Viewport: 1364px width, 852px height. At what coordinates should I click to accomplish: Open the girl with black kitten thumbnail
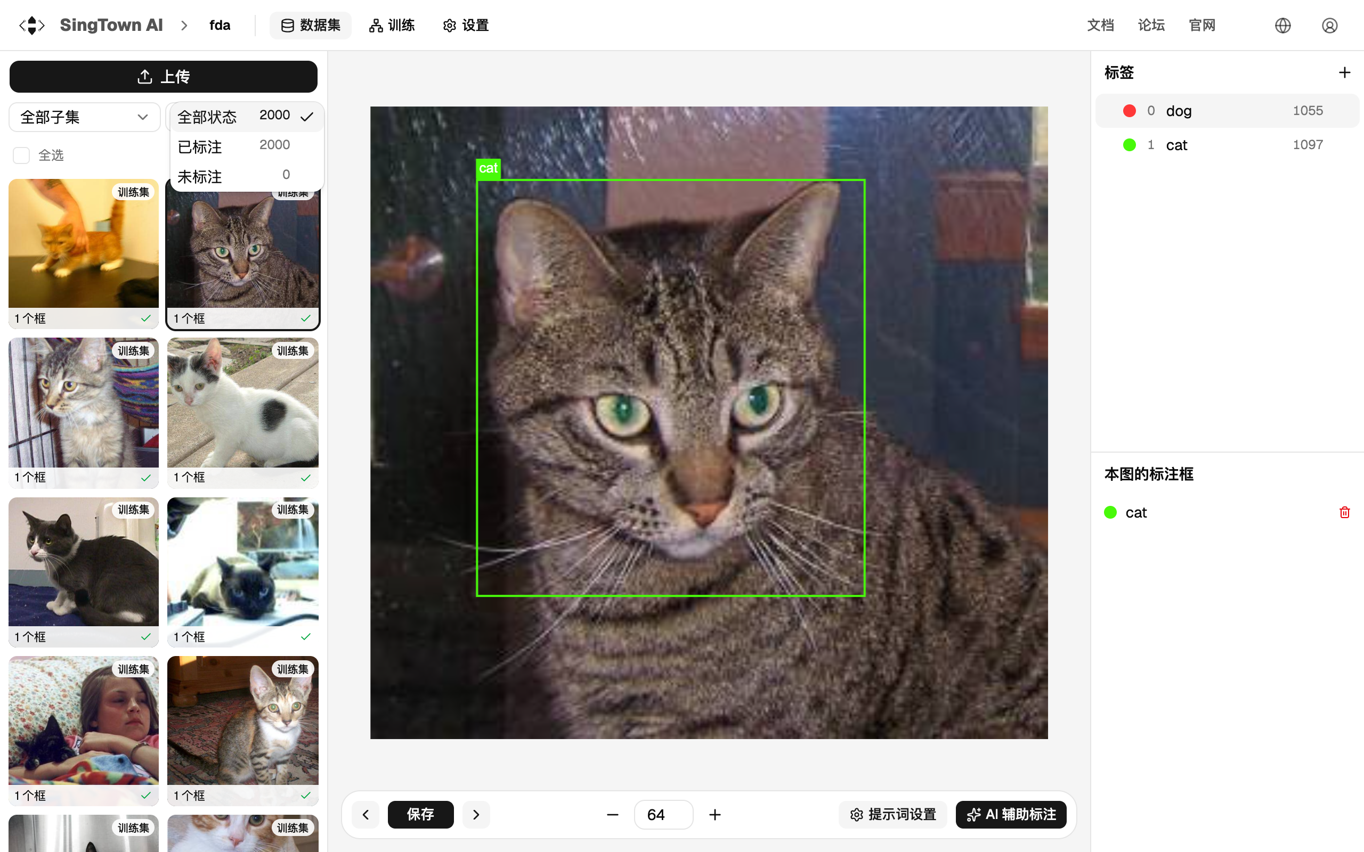pyautogui.click(x=84, y=731)
